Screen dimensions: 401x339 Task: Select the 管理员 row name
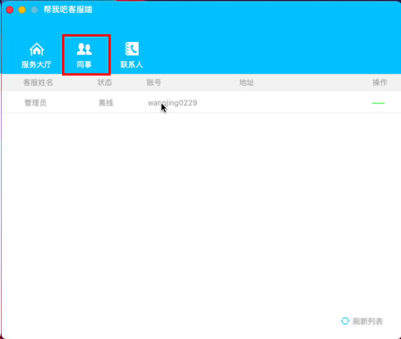(x=35, y=103)
